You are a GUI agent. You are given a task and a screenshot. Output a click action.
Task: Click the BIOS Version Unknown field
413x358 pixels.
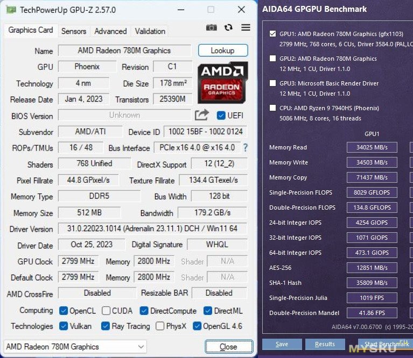(x=124, y=115)
